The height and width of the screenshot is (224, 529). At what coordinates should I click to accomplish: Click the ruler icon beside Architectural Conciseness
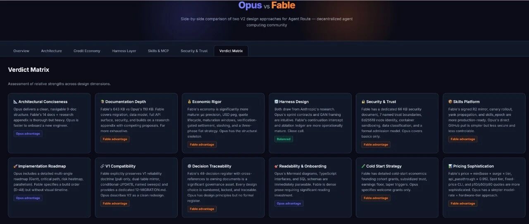(x=16, y=101)
